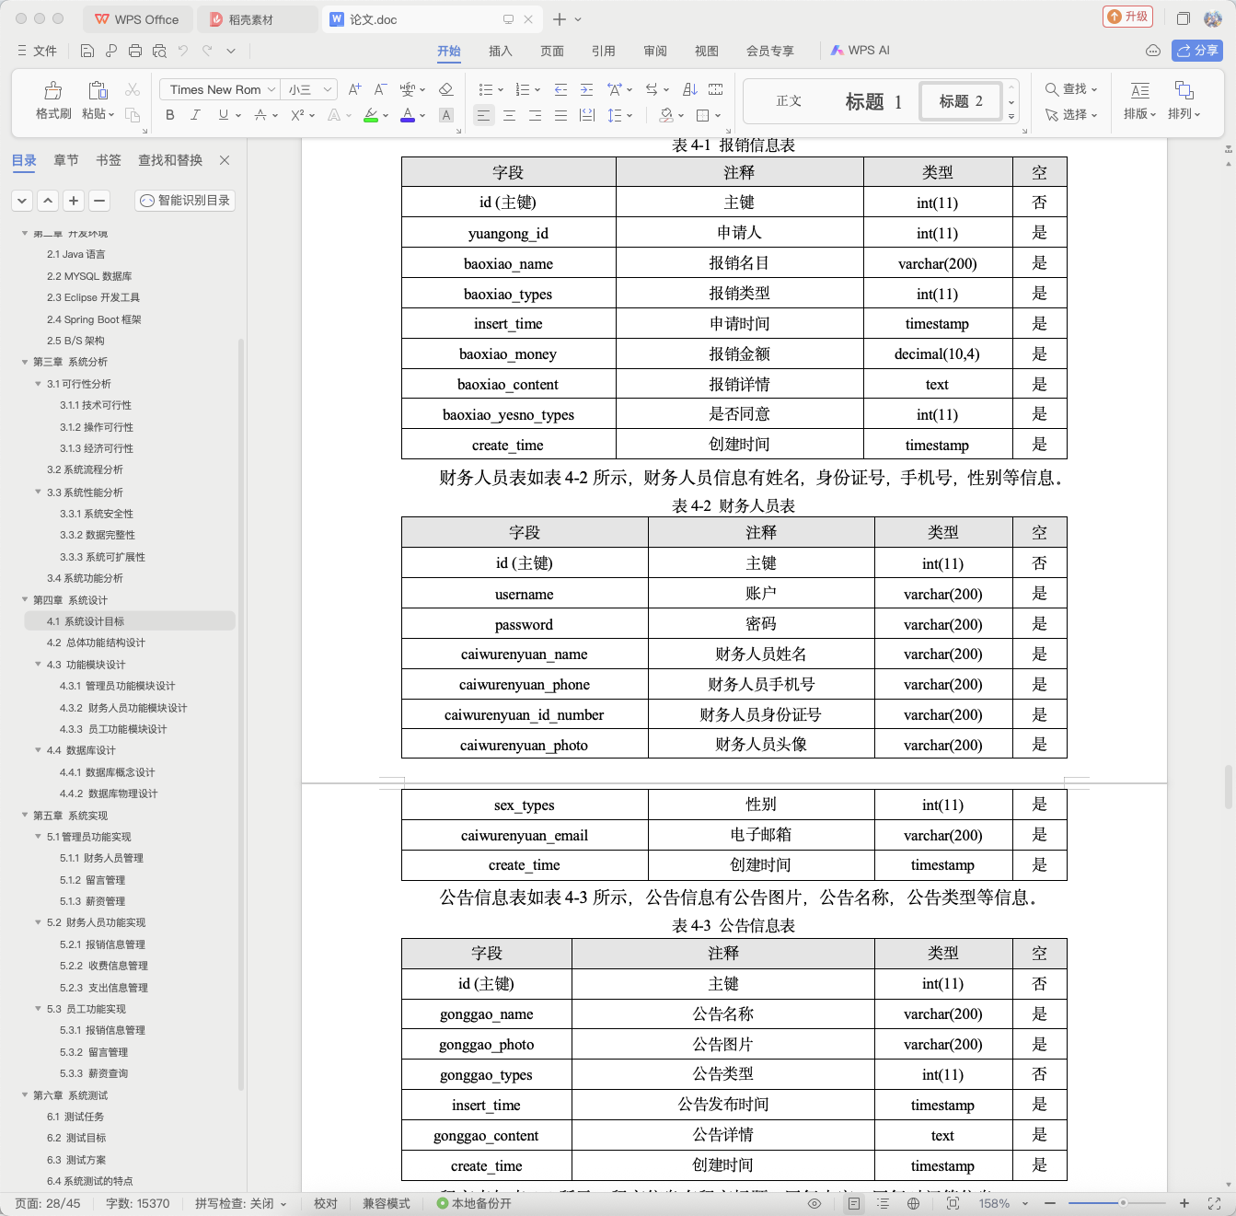Toggle character shading A button
The width and height of the screenshot is (1236, 1216).
(446, 115)
